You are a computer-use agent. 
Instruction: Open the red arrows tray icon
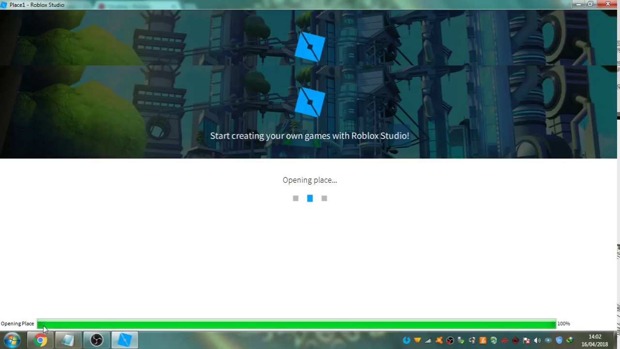tap(505, 340)
